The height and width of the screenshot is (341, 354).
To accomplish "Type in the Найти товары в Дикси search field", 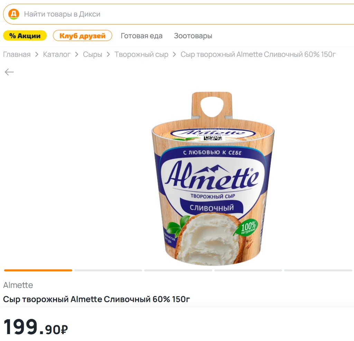I will tap(173, 14).
